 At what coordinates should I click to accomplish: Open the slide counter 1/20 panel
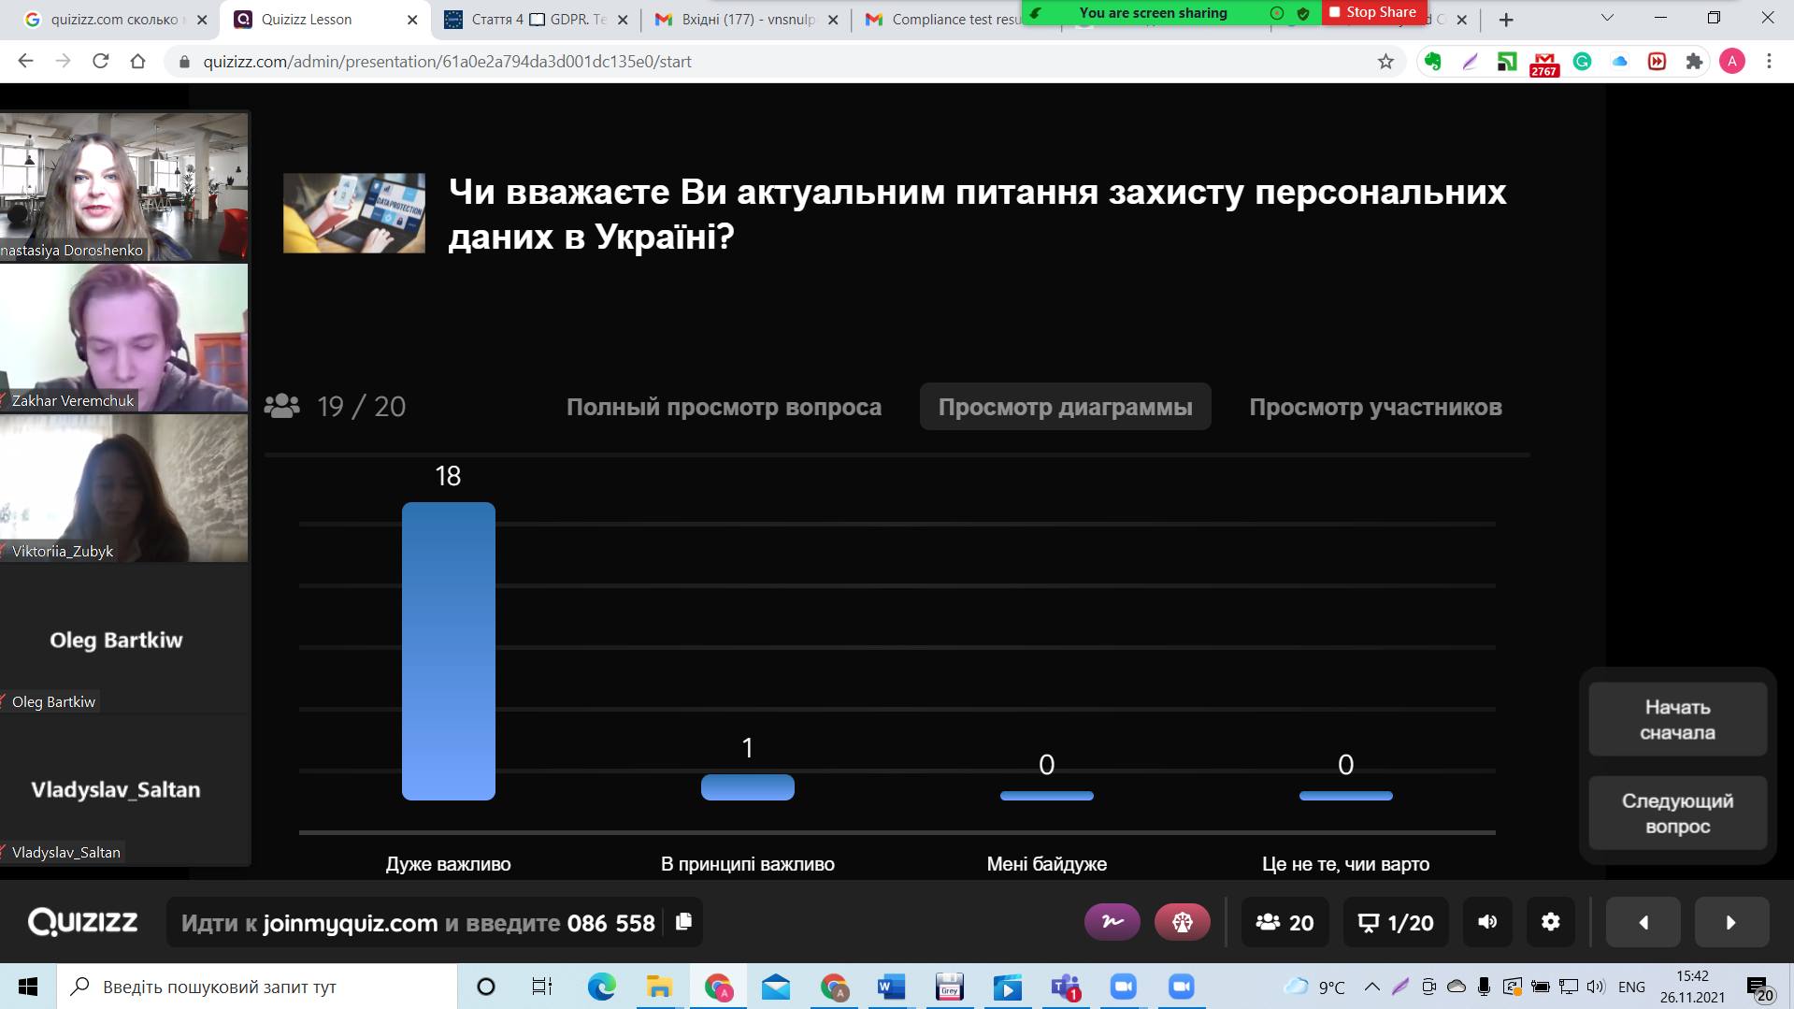1395,922
